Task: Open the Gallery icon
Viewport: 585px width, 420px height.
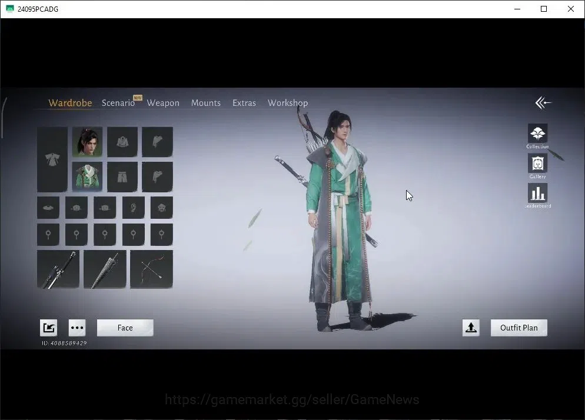Action: tap(537, 163)
